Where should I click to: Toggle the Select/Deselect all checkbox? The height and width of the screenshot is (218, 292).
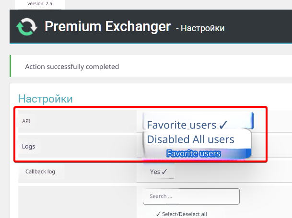click(159, 214)
